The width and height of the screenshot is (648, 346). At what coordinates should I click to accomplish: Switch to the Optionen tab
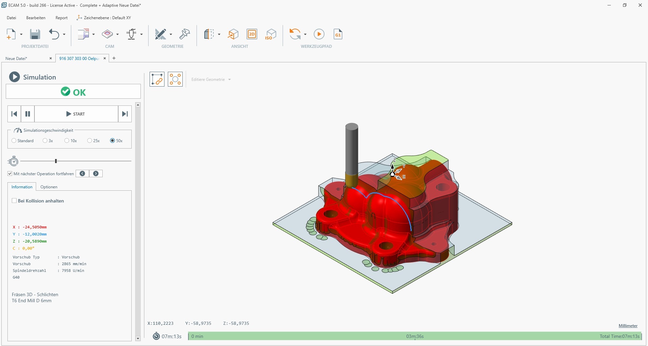[x=49, y=187]
